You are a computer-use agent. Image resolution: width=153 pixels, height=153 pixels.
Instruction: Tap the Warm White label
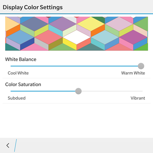[133, 73]
